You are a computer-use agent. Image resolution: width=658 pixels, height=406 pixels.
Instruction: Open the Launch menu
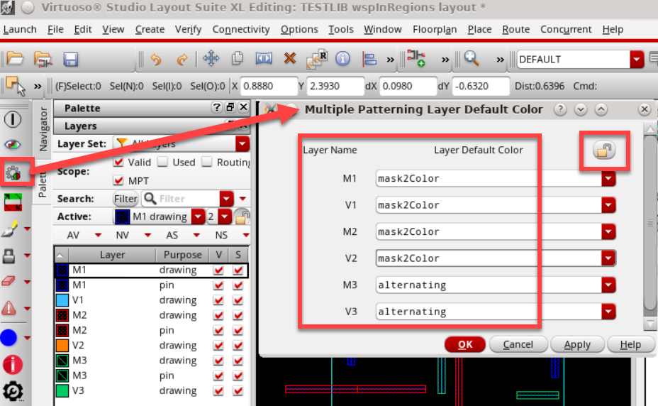point(20,29)
